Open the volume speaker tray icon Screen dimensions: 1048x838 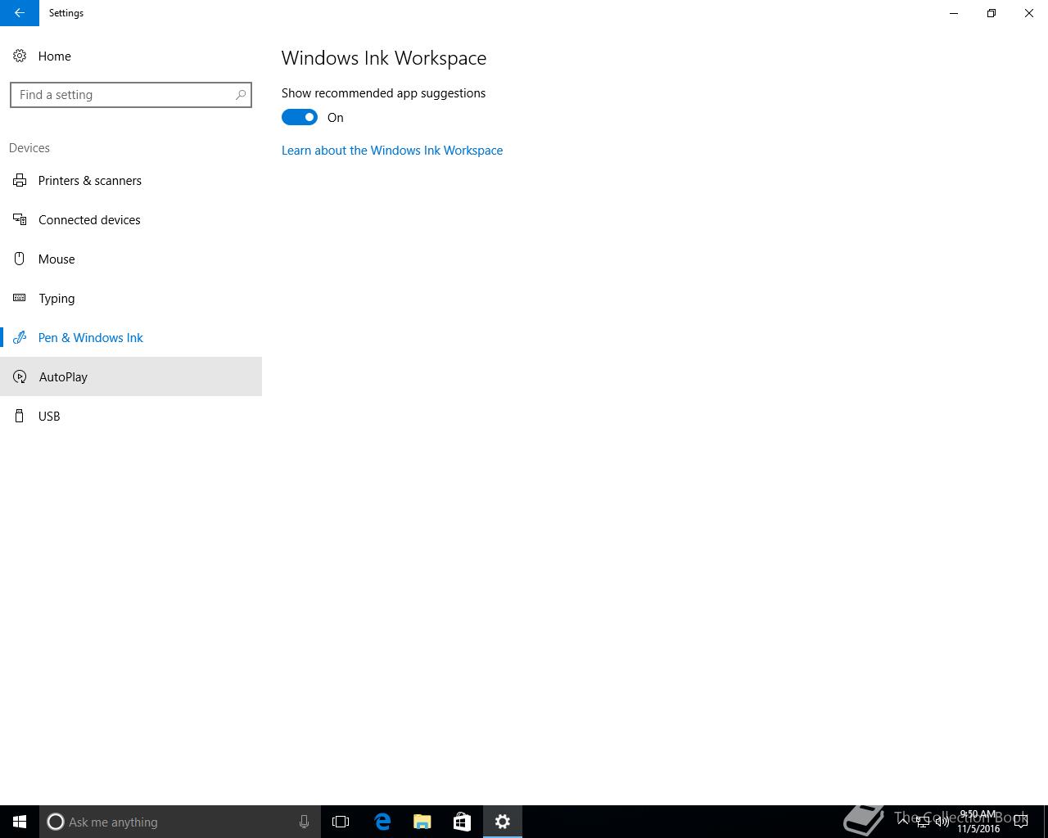pyautogui.click(x=942, y=822)
